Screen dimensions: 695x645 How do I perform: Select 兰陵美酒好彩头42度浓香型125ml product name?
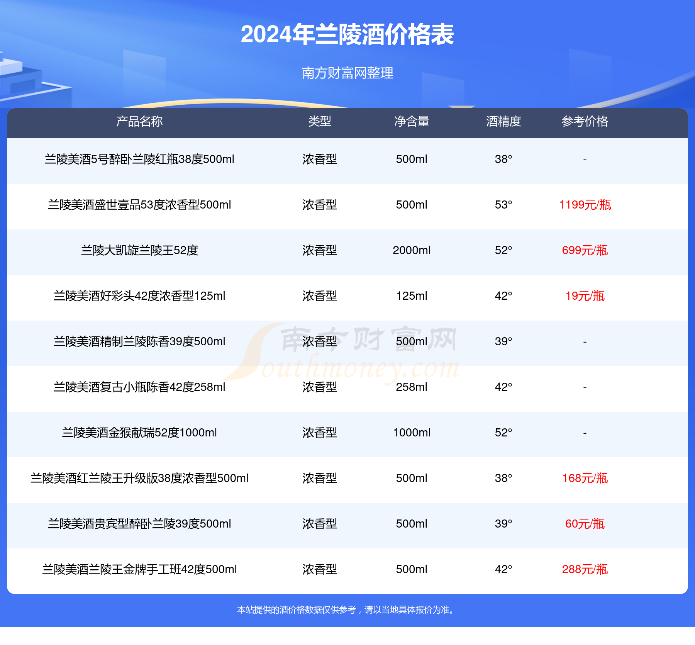[x=139, y=296]
